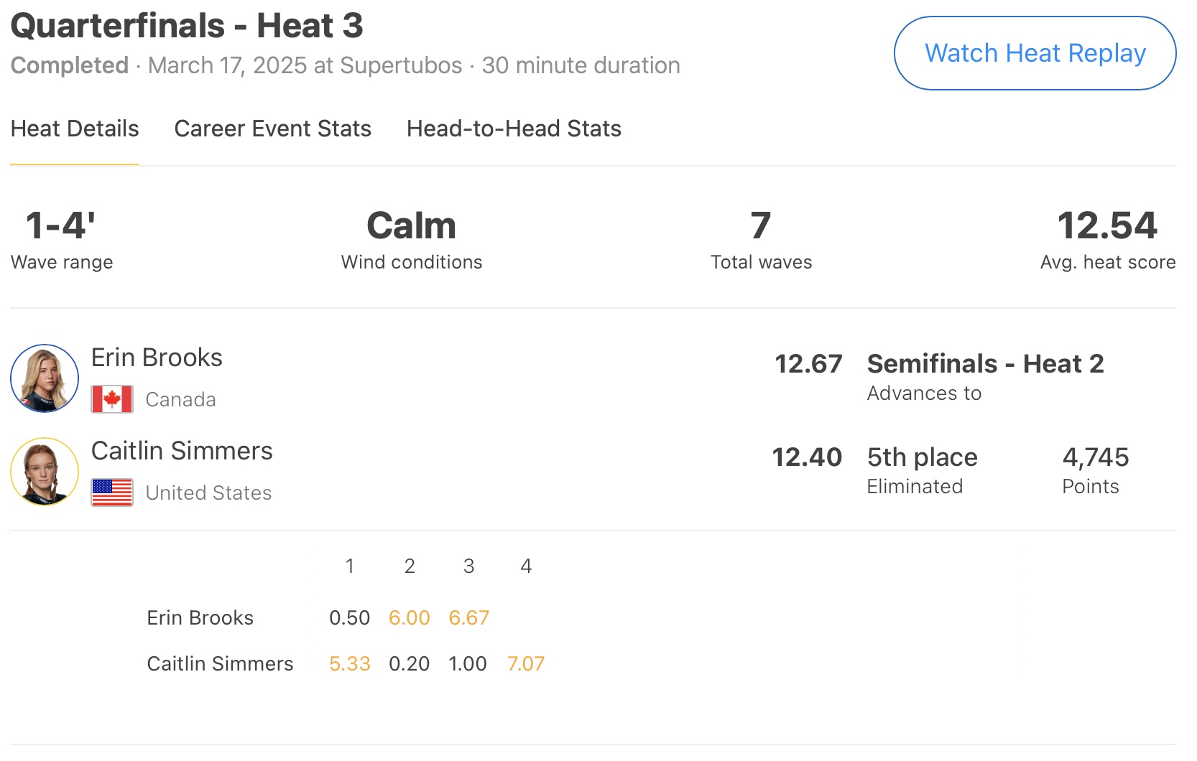The width and height of the screenshot is (1197, 761).
Task: Click the 4,745 Points value
Action: [1095, 457]
